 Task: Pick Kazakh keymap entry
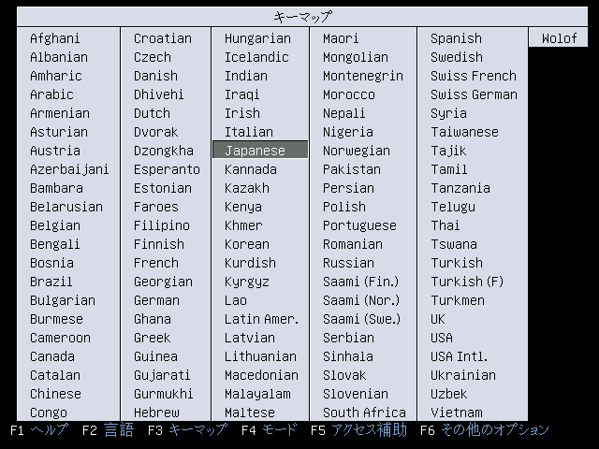point(247,188)
